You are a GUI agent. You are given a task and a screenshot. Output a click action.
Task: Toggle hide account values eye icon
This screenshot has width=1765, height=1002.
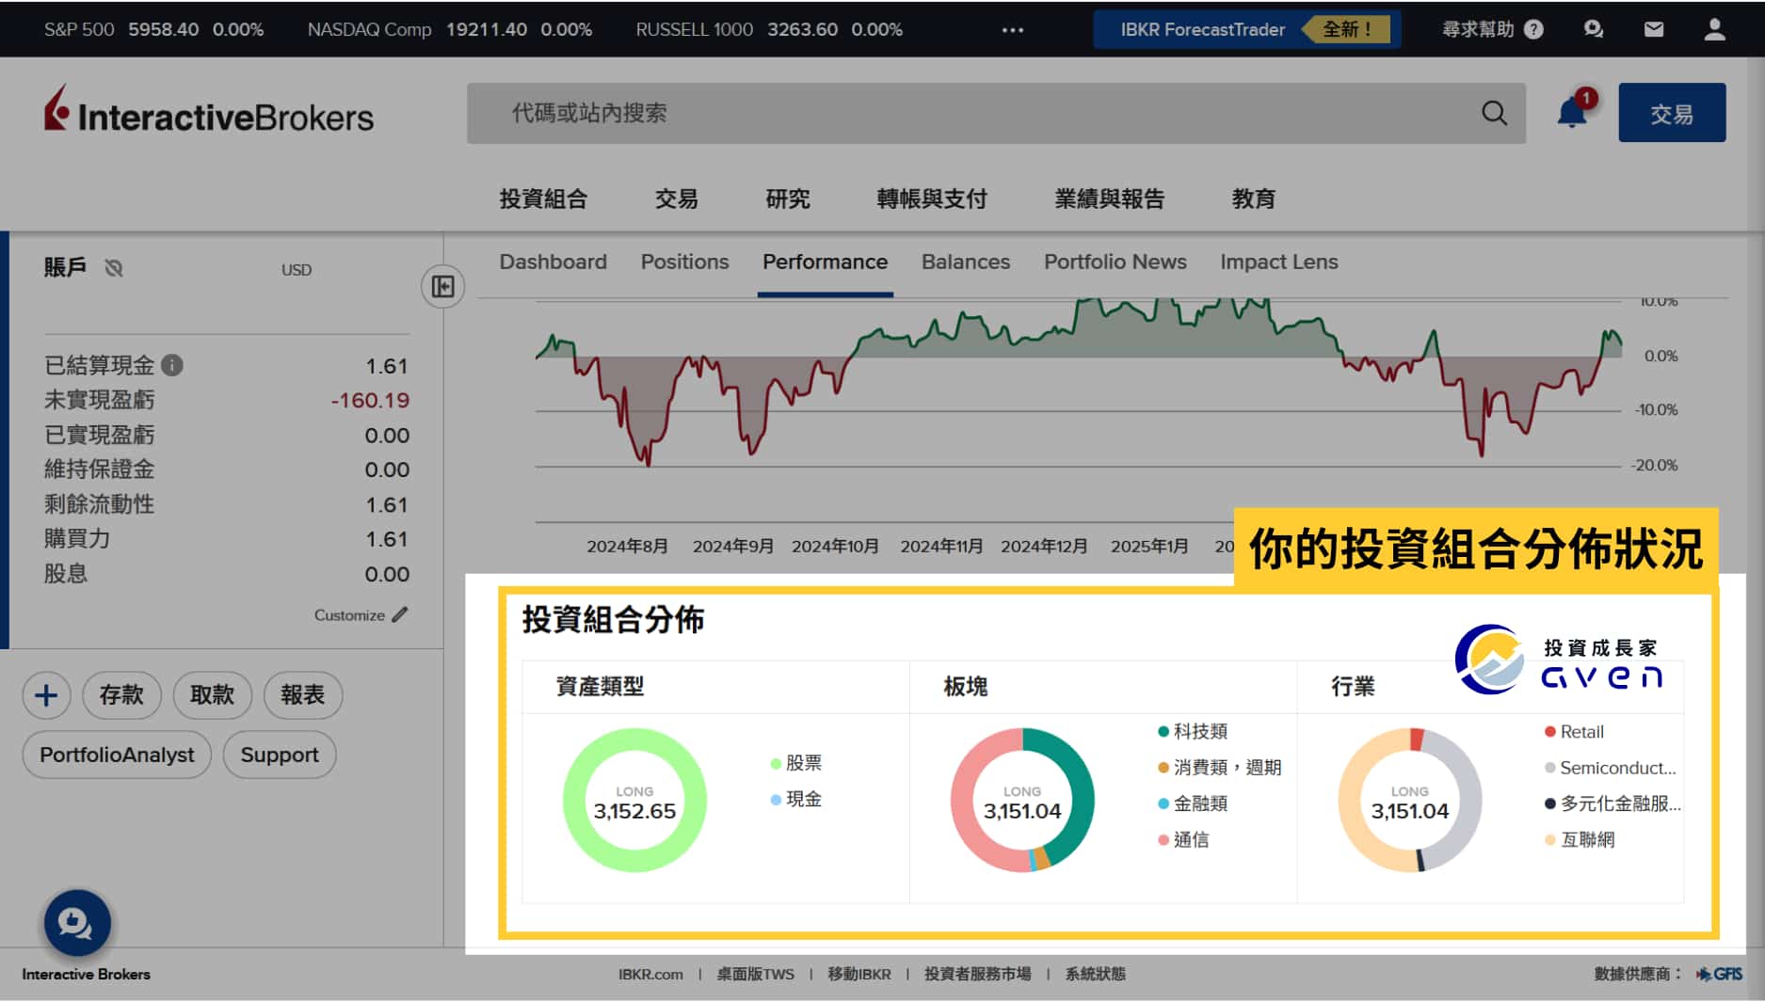(x=114, y=268)
